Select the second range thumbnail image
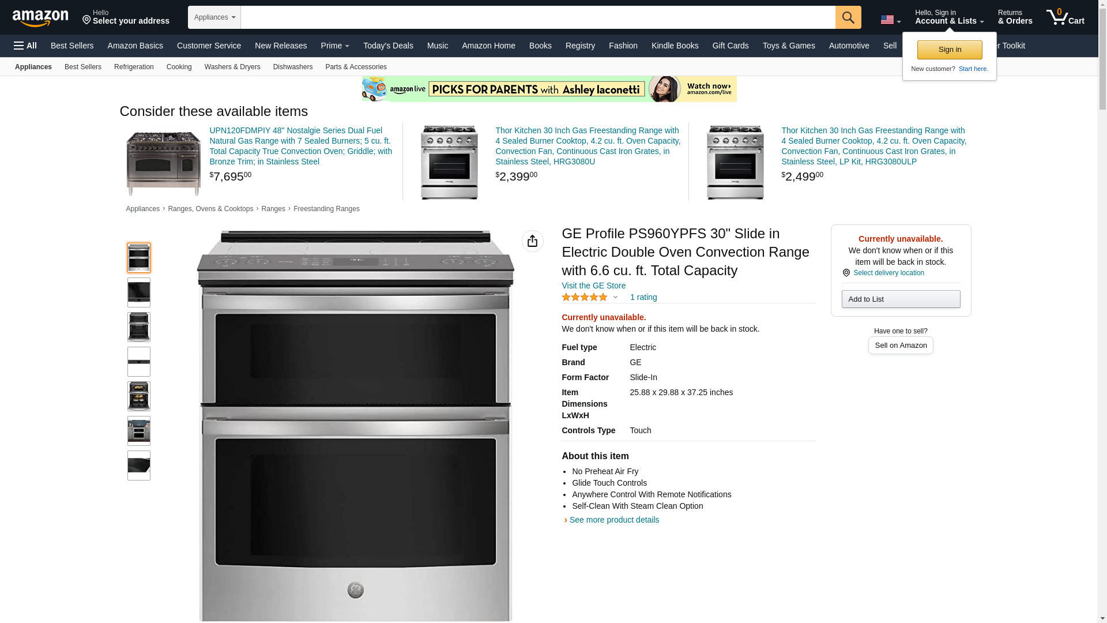Image resolution: width=1107 pixels, height=623 pixels. (138, 292)
